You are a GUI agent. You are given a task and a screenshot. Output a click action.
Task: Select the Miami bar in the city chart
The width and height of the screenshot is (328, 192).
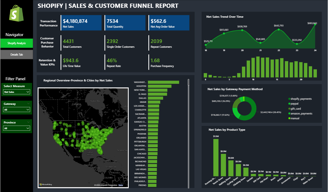tap(154, 102)
